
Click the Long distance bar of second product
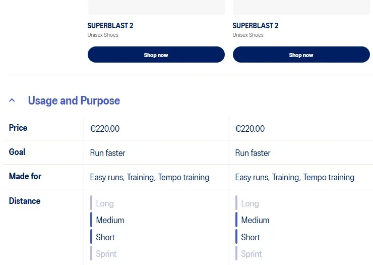tap(236, 203)
